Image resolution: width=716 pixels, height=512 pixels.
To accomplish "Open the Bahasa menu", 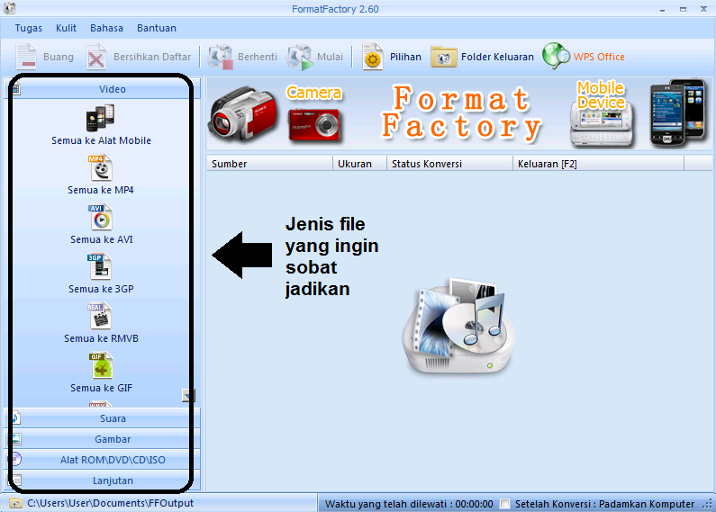I will (x=106, y=28).
